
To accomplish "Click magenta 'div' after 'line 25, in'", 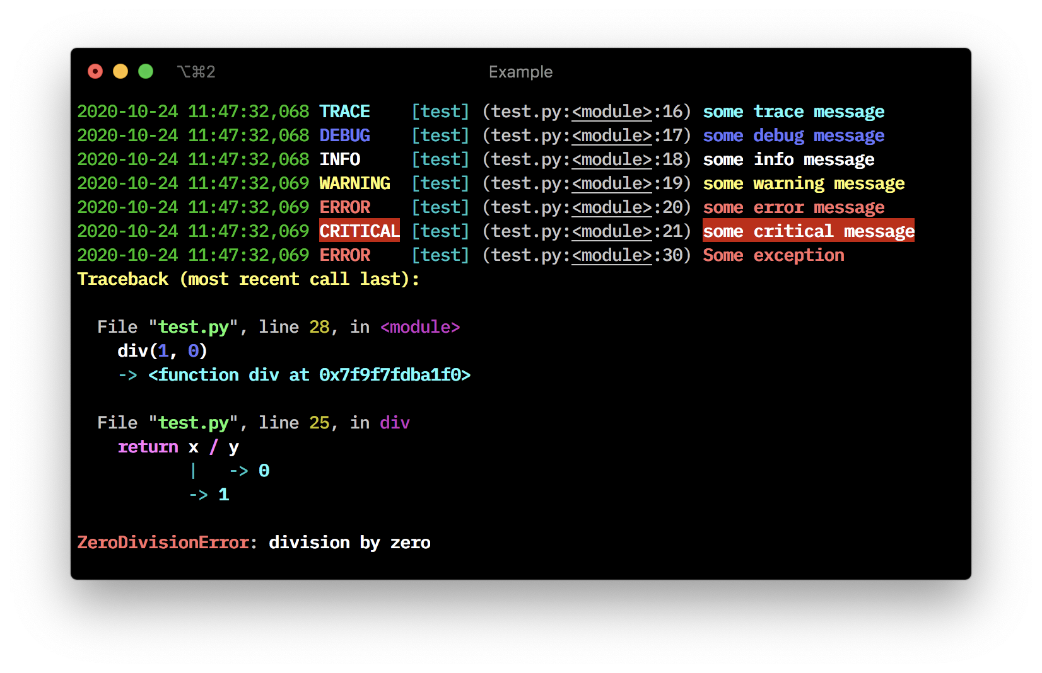I will click(395, 423).
